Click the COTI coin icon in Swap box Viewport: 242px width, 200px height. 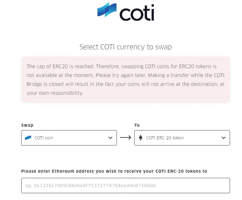(x=28, y=138)
